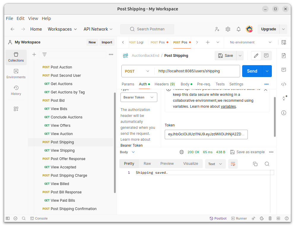Open the API Network dropdown

[98, 29]
